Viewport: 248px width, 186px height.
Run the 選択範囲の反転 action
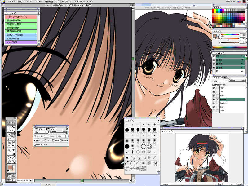pyautogui.click(x=21, y=20)
